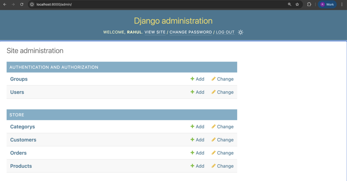Bookmark this page with star icon
Screen dimensions: 347x181
[x=297, y=4]
